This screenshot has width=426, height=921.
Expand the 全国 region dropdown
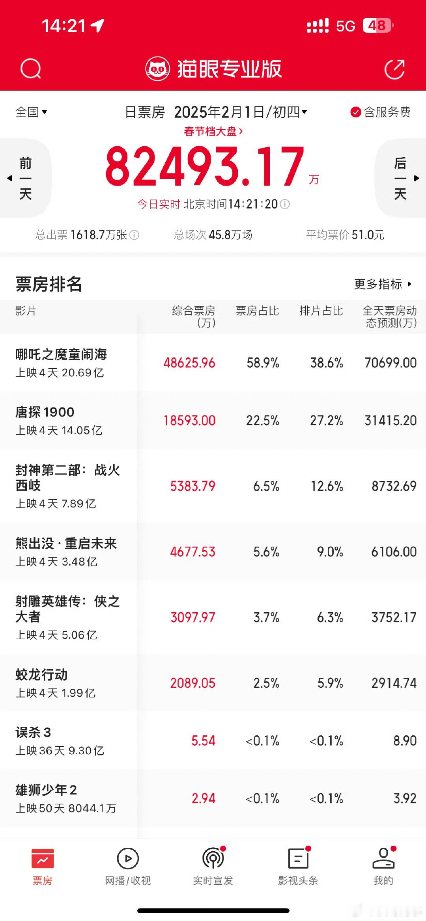pyautogui.click(x=31, y=112)
